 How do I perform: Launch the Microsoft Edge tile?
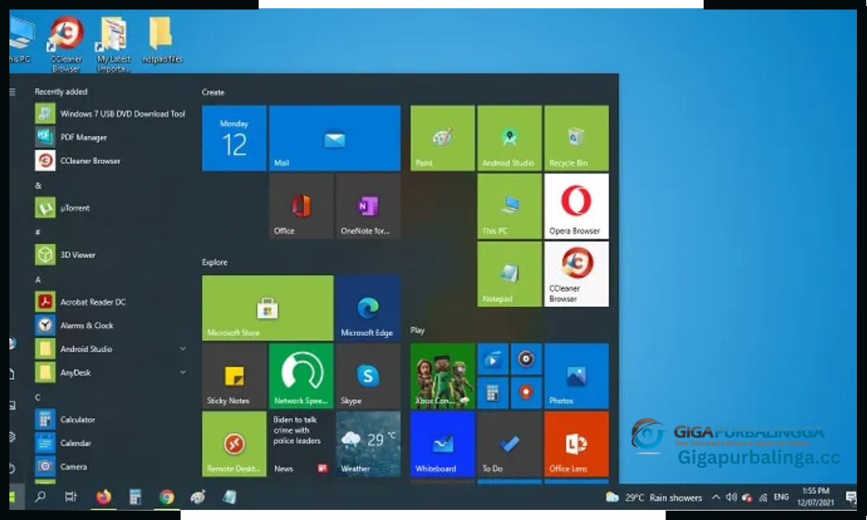[x=368, y=308]
